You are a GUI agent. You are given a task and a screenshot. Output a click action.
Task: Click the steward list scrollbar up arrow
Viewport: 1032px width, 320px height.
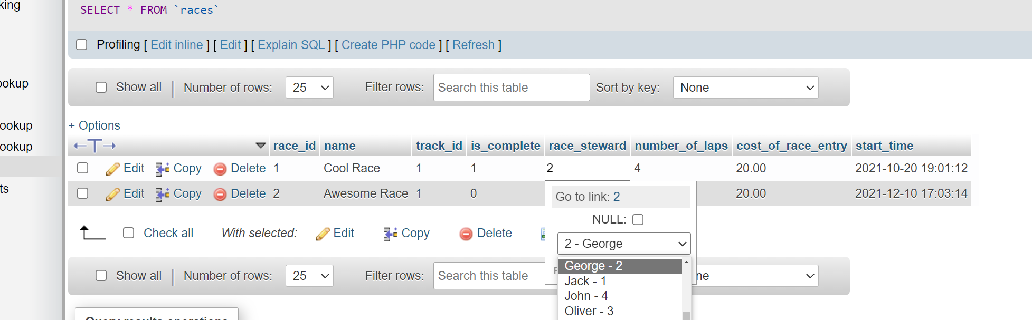coord(686,262)
